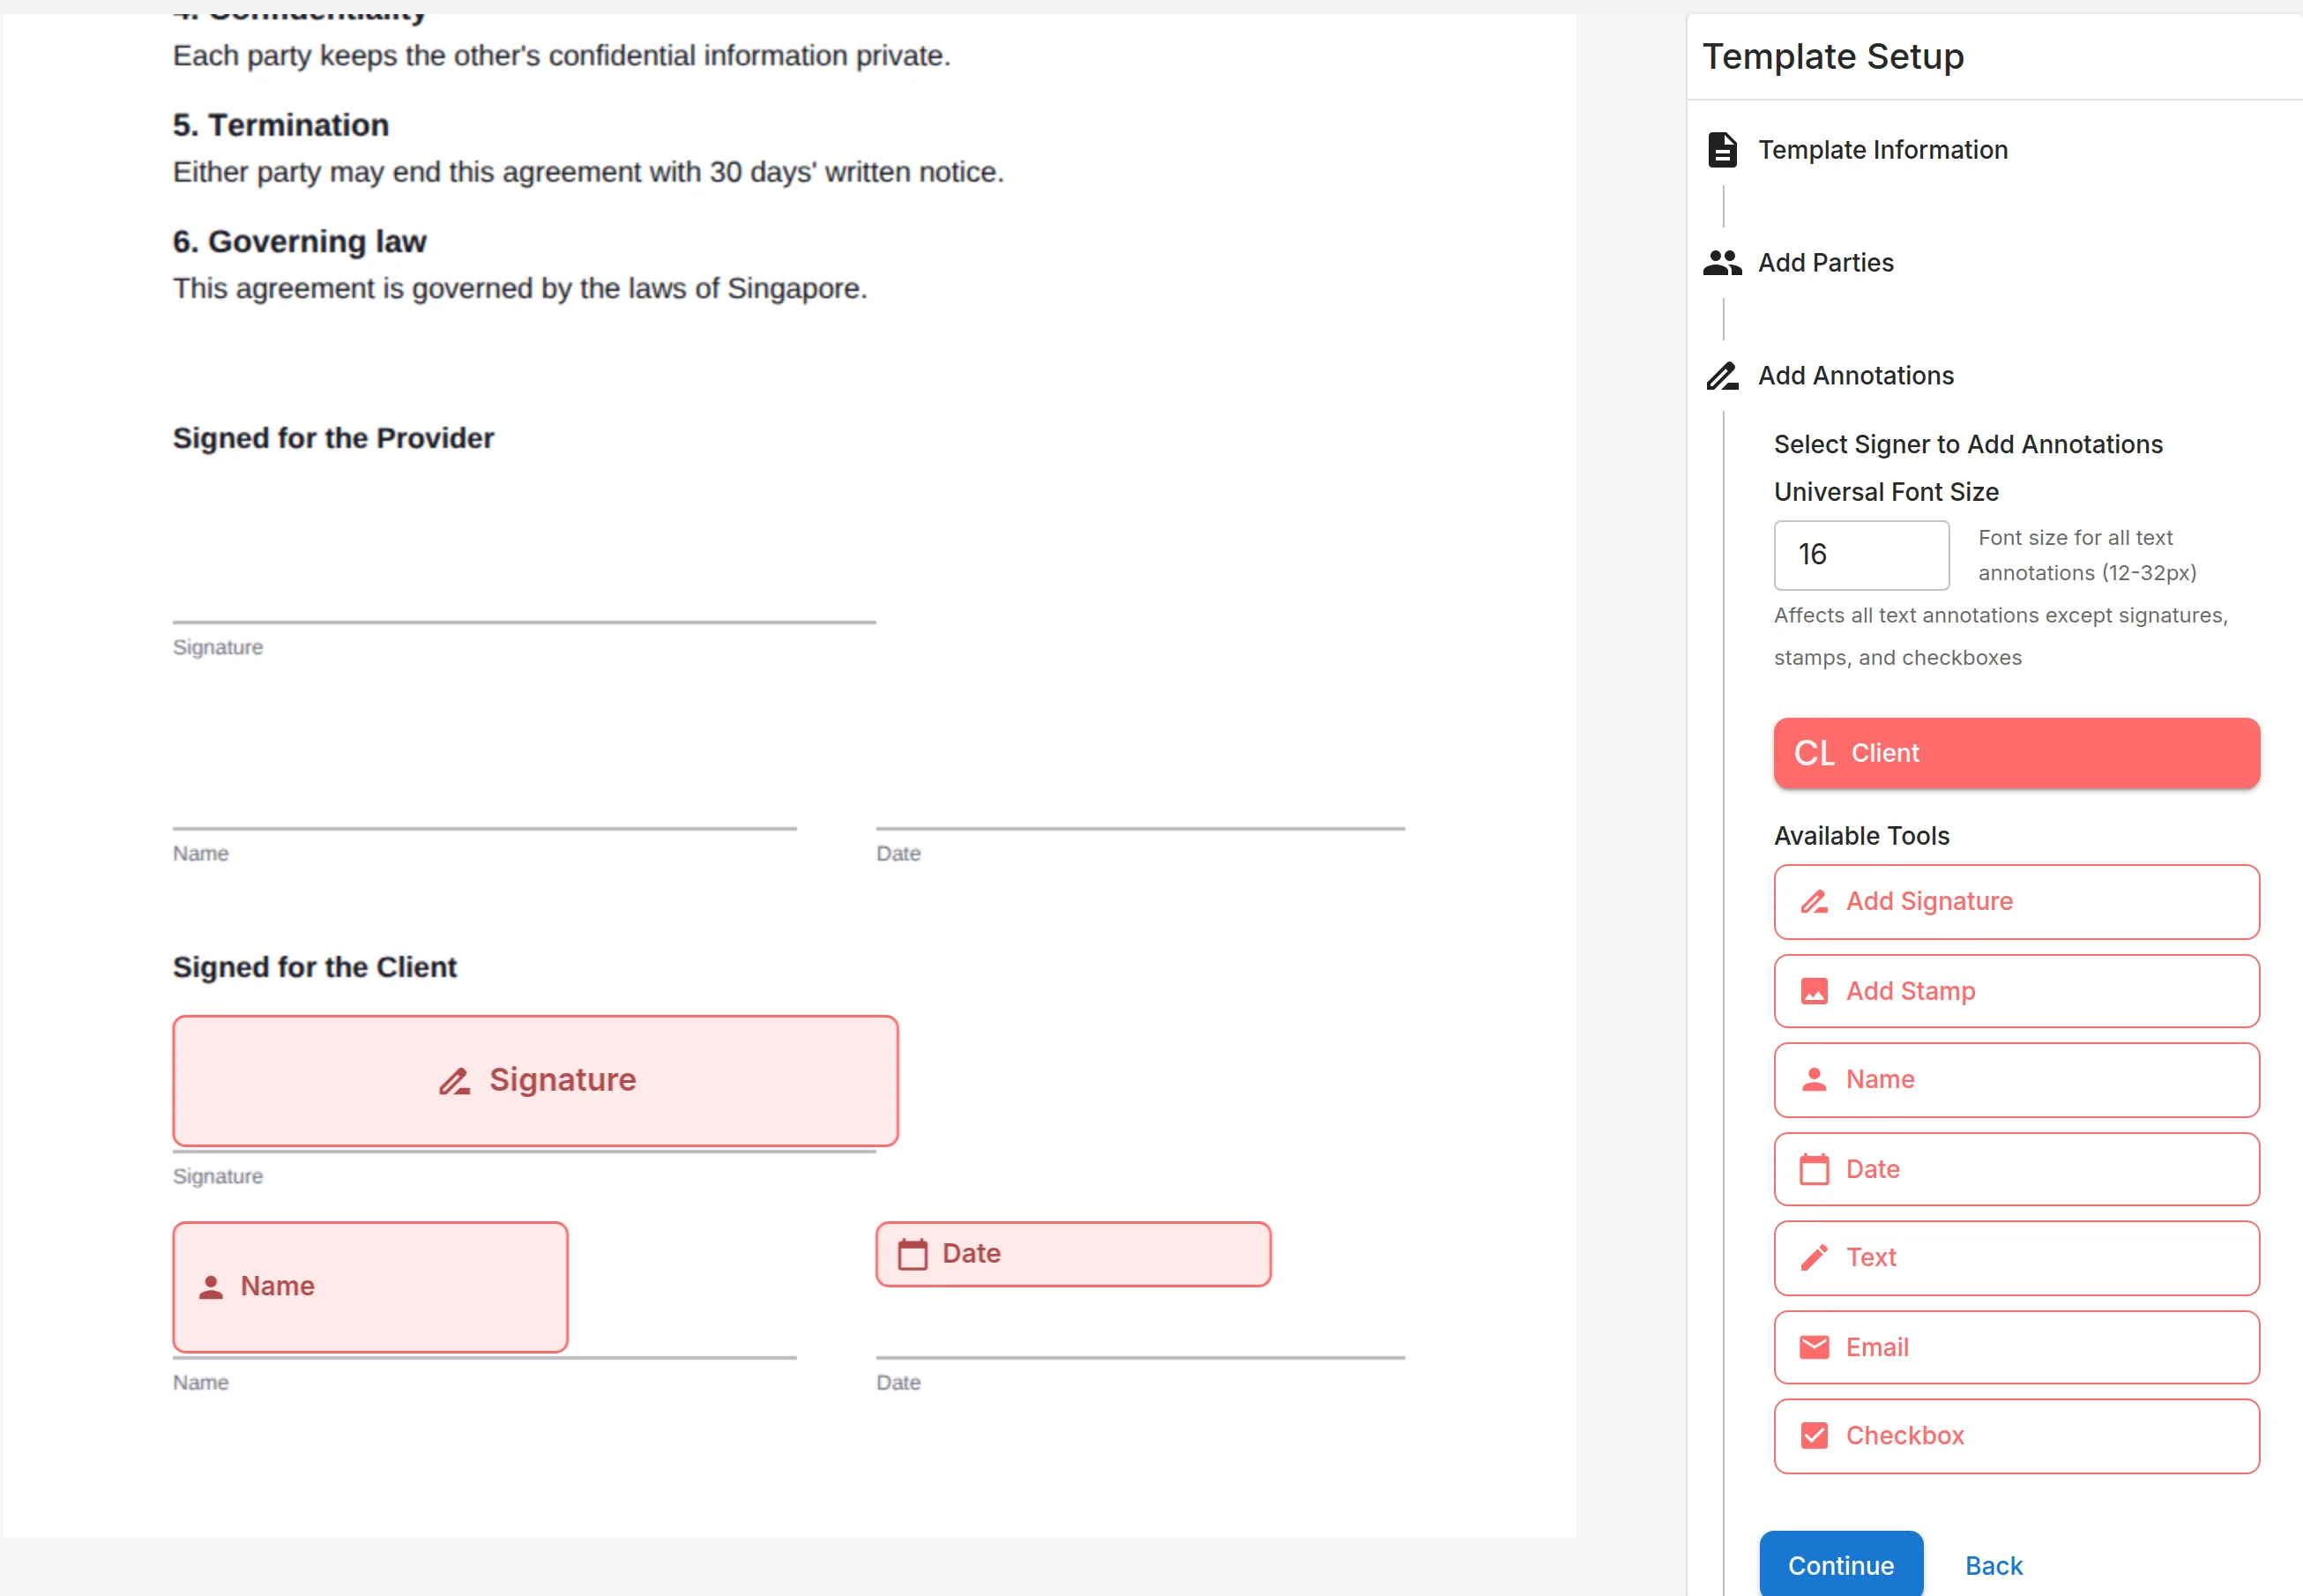Viewport: 2303px width, 1596px height.
Task: Click the Add Signature tool button
Action: click(x=2016, y=902)
